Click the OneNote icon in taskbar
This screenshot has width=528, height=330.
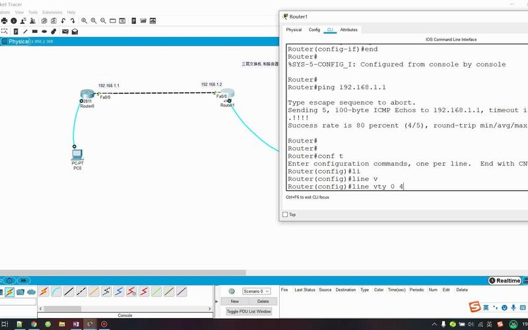[x=76, y=324]
